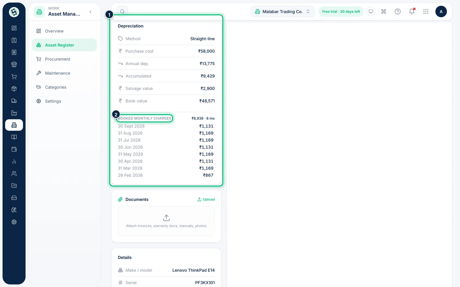Click the document attachment drop area

pyautogui.click(x=166, y=221)
